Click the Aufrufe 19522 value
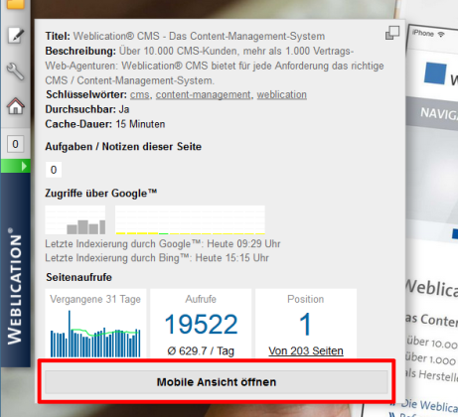 201,325
